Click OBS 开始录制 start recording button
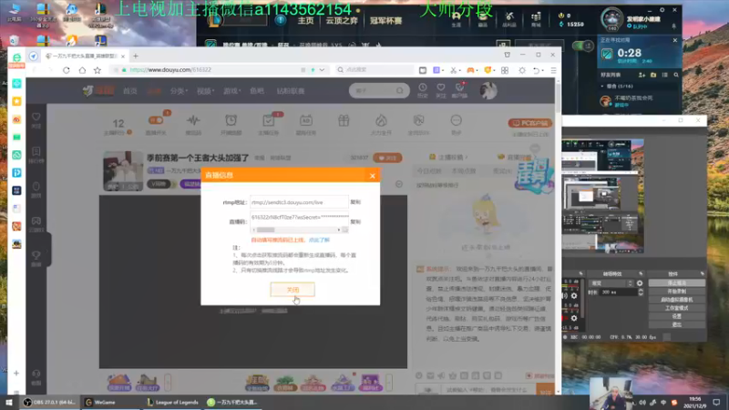Screen dimensions: 729x410 point(676,292)
